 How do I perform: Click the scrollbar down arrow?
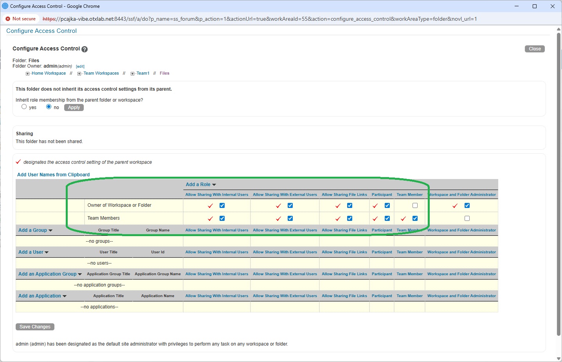point(559,358)
